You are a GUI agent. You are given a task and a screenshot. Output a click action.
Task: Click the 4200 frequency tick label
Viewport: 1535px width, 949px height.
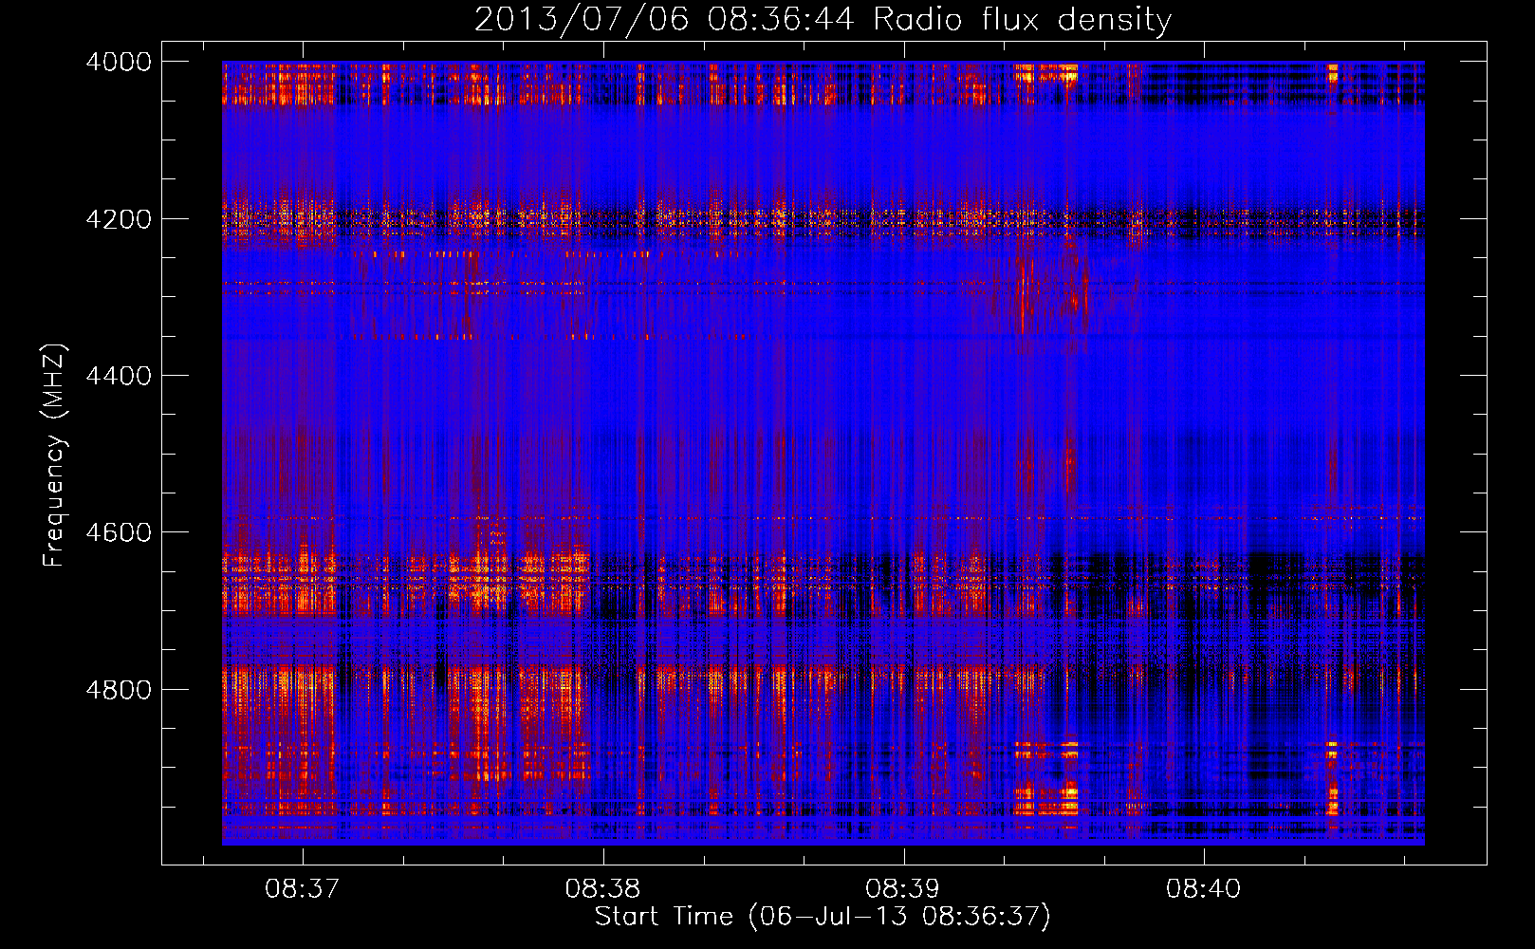click(x=119, y=219)
